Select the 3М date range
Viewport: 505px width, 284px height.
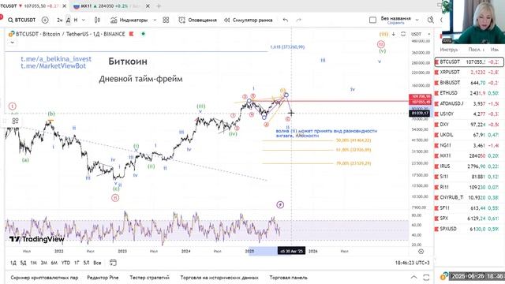44,263
